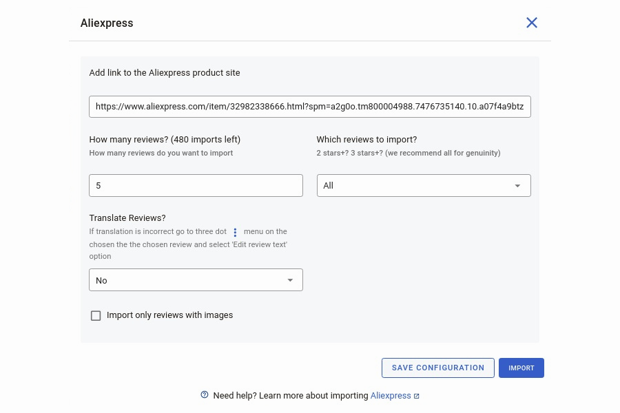Tick the 'Import only reviews with images' checkbox

[96, 316]
